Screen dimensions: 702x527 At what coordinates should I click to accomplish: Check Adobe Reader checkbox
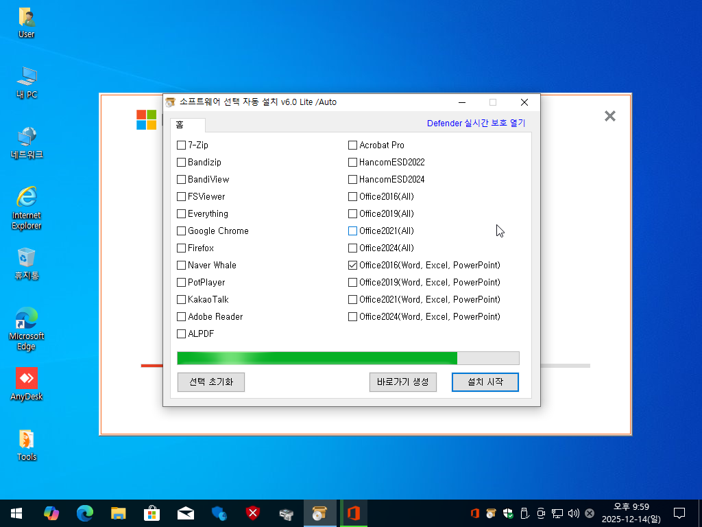[181, 317]
